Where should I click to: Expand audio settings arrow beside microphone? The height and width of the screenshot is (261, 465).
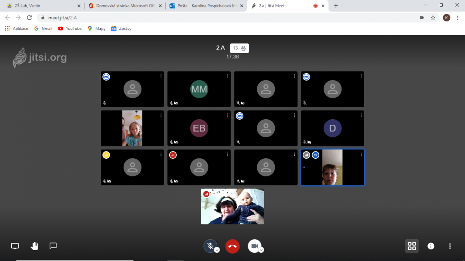[x=217, y=250]
